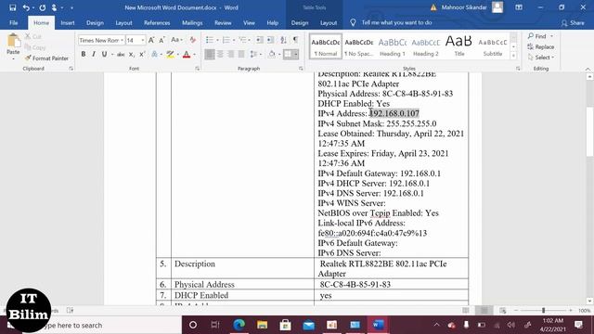Shrink the font size
This screenshot has height=334, width=594.
click(161, 40)
